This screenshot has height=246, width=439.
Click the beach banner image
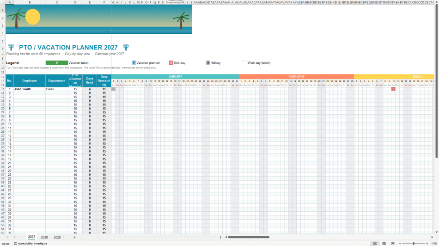(98, 19)
